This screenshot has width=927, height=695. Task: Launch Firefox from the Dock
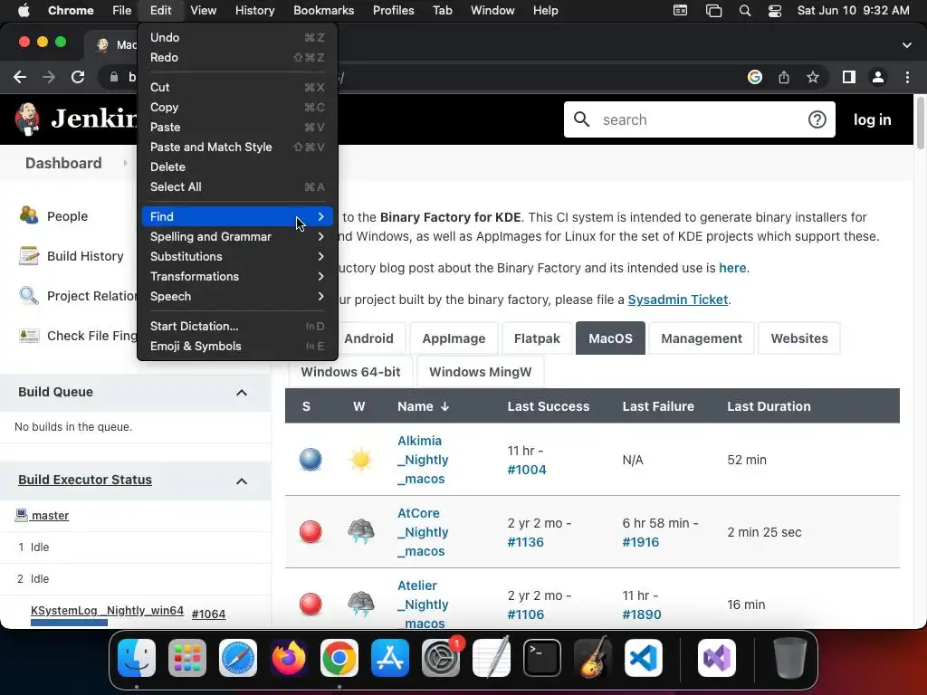[x=289, y=658]
